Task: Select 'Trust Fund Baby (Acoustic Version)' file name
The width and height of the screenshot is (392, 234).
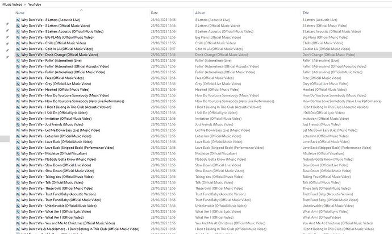Action: click(59, 194)
